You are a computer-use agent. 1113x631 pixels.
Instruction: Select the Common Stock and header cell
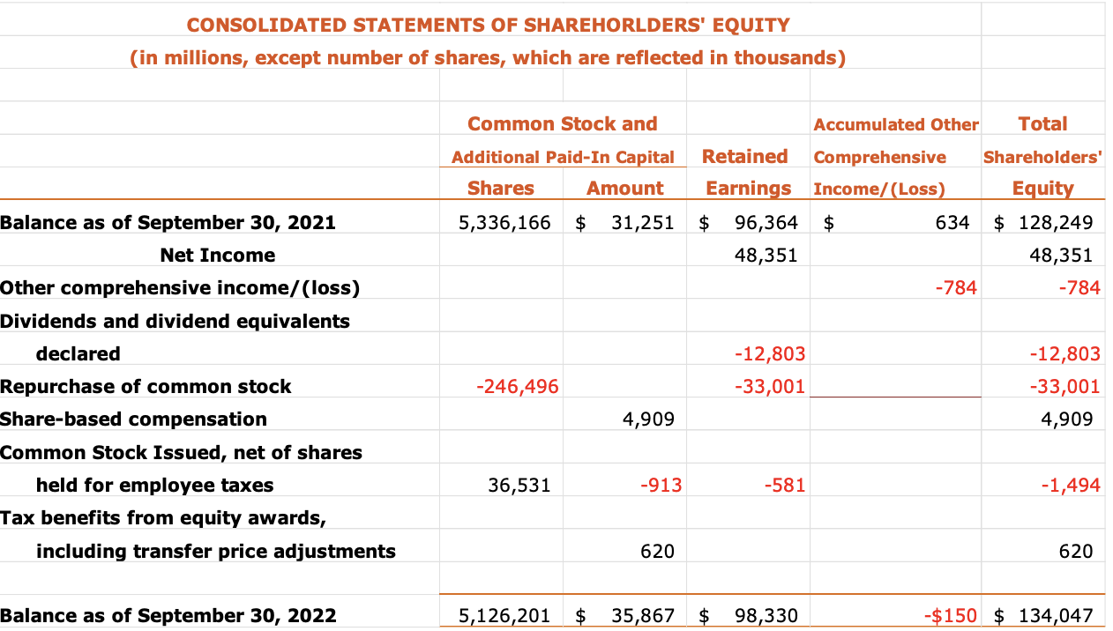pyautogui.click(x=562, y=124)
